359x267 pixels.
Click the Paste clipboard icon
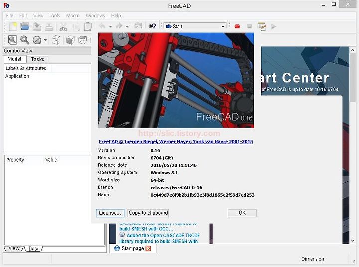tap(88, 27)
